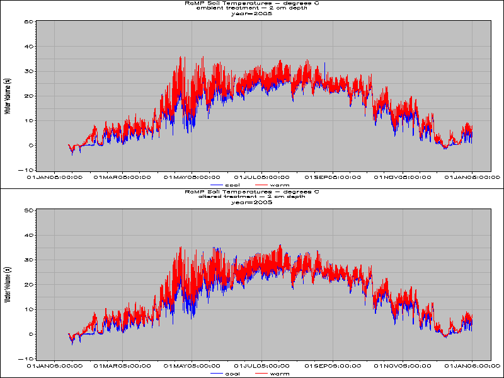Click 01MAR05 x-axis tick on altered chart
This screenshot has height=378, width=504.
[x=122, y=365]
